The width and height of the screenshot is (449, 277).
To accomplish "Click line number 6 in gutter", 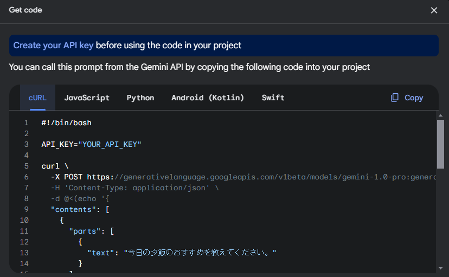I will click(26, 177).
